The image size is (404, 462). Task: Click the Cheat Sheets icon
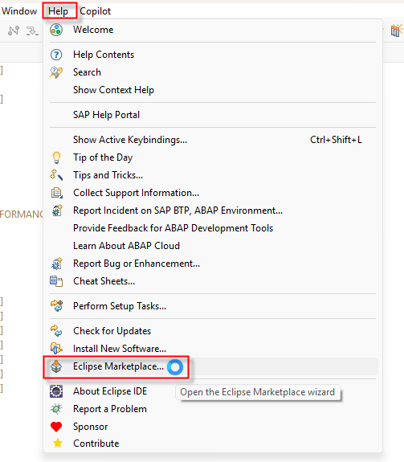pyautogui.click(x=56, y=281)
